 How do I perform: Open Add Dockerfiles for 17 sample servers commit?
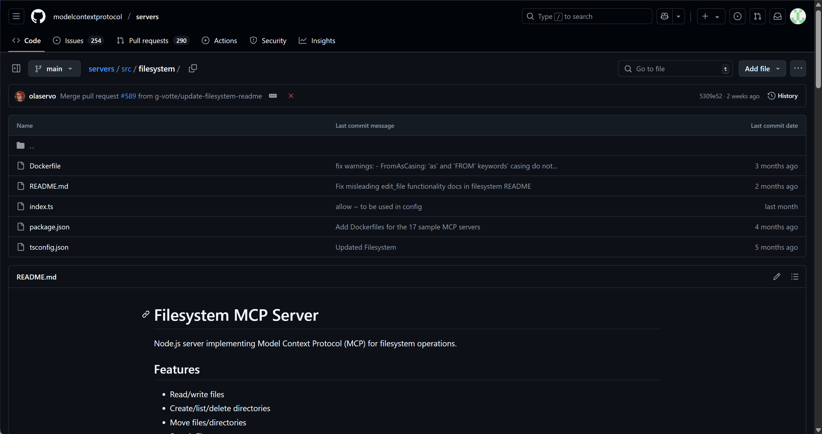408,227
